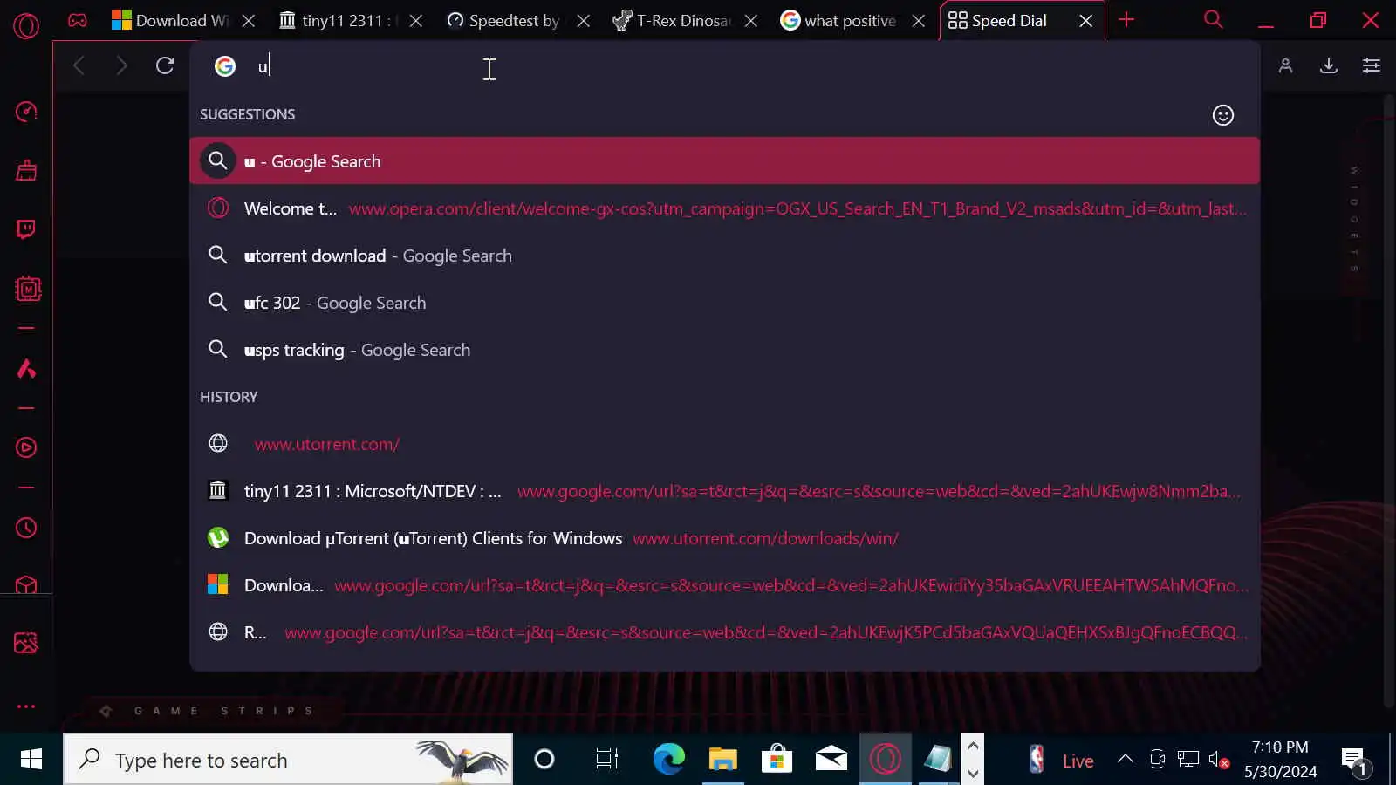Open the 'Downloa...' Microsoft history entry
Screen dimensions: 1396x785
(x=724, y=585)
